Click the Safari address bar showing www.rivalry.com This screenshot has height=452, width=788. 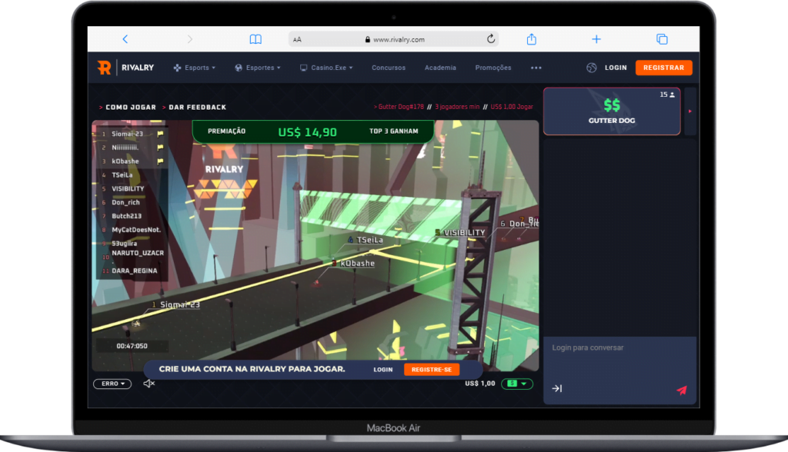(393, 39)
